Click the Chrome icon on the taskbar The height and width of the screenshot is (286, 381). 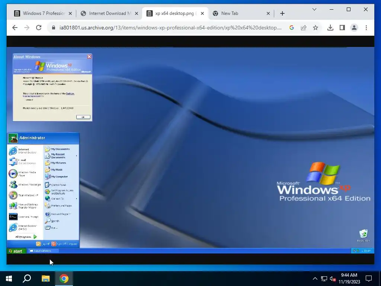(x=64, y=279)
